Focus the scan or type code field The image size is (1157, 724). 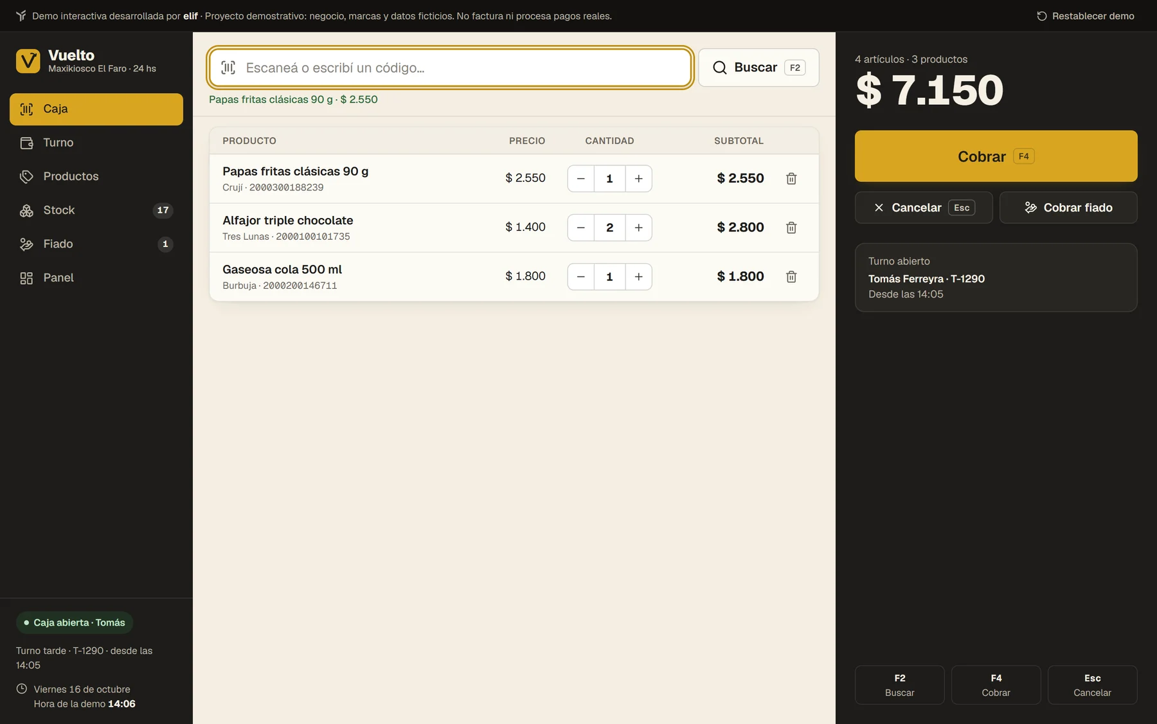pos(450,68)
